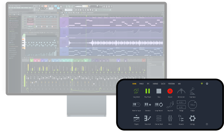Screen dimensions: 224x132
Task: Select the MAIN tab
Action: coord(134,84)
